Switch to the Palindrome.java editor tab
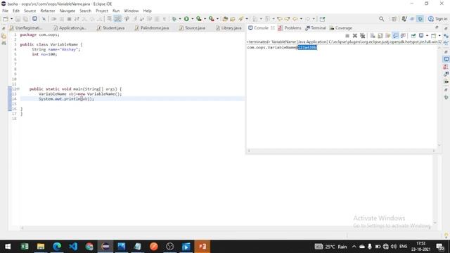Image resolution: width=450 pixels, height=253 pixels. coord(152,28)
